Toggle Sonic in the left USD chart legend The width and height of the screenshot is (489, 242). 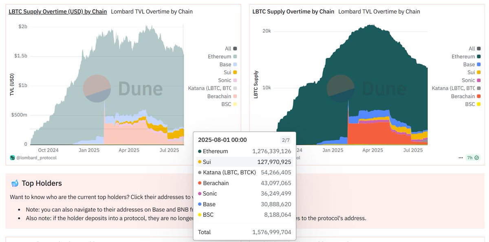coord(227,80)
